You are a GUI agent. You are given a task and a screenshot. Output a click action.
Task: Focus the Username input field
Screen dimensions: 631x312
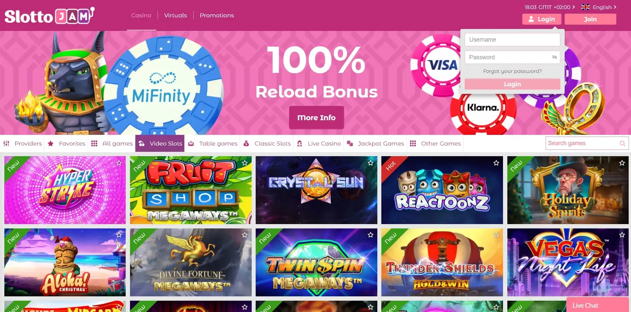512,40
